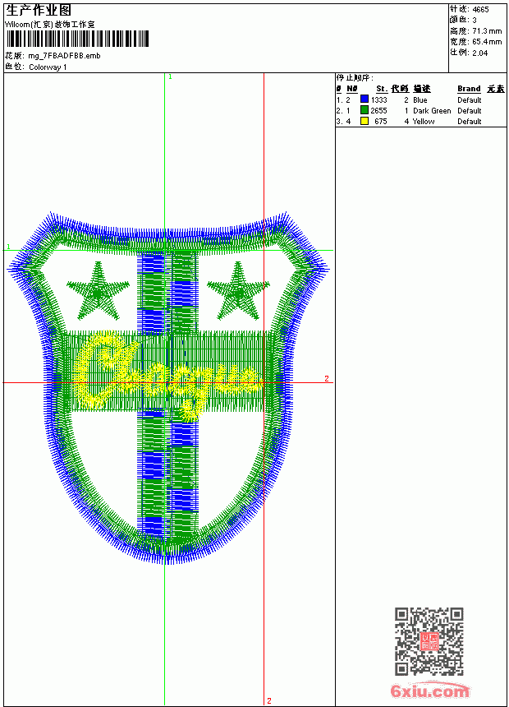Click Default brand in the Dark Green row
509x707 pixels.
tap(470, 110)
